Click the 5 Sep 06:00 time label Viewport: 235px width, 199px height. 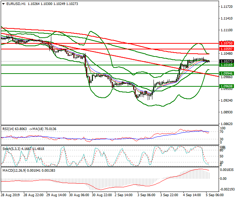tap(215, 195)
